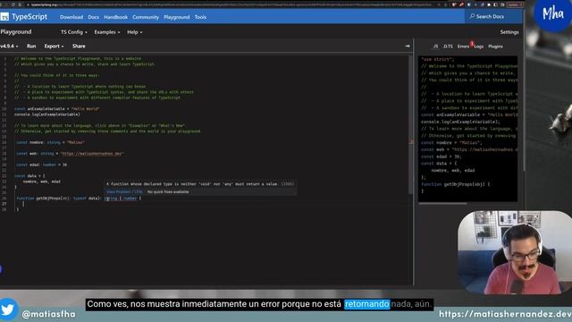Click the matiashernandez.dev URL text
Viewport: 572px width, 322px height.
click(x=505, y=314)
